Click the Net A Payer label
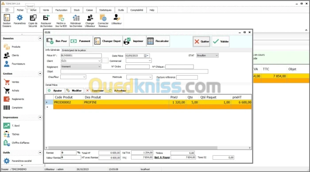Screen dimensions: 310x172 pyautogui.click(x=162, y=157)
